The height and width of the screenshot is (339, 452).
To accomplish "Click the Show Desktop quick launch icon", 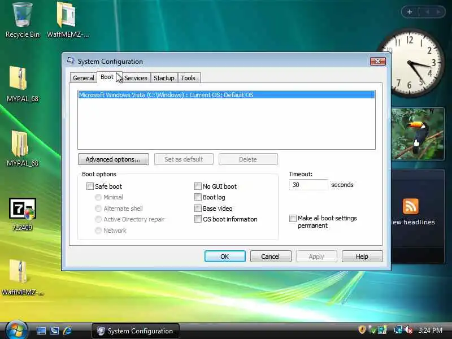I will point(41,331).
